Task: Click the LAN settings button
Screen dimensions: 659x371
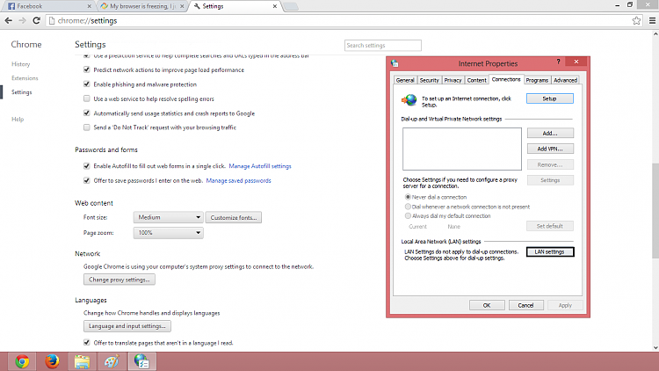Action: click(x=550, y=252)
